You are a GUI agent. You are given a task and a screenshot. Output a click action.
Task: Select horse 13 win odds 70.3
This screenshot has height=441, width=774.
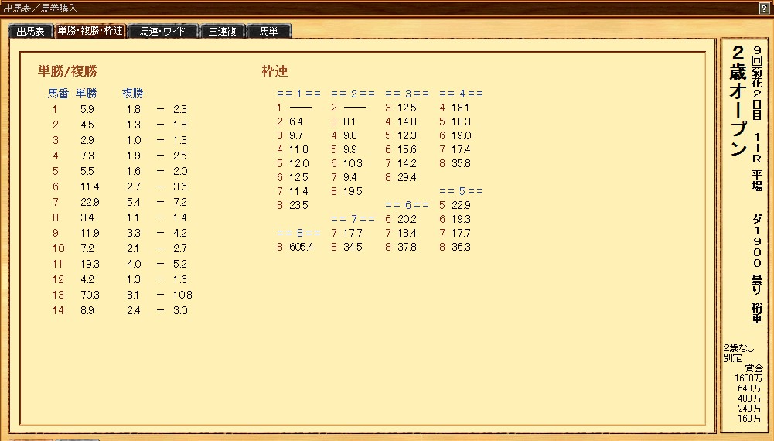click(x=90, y=295)
